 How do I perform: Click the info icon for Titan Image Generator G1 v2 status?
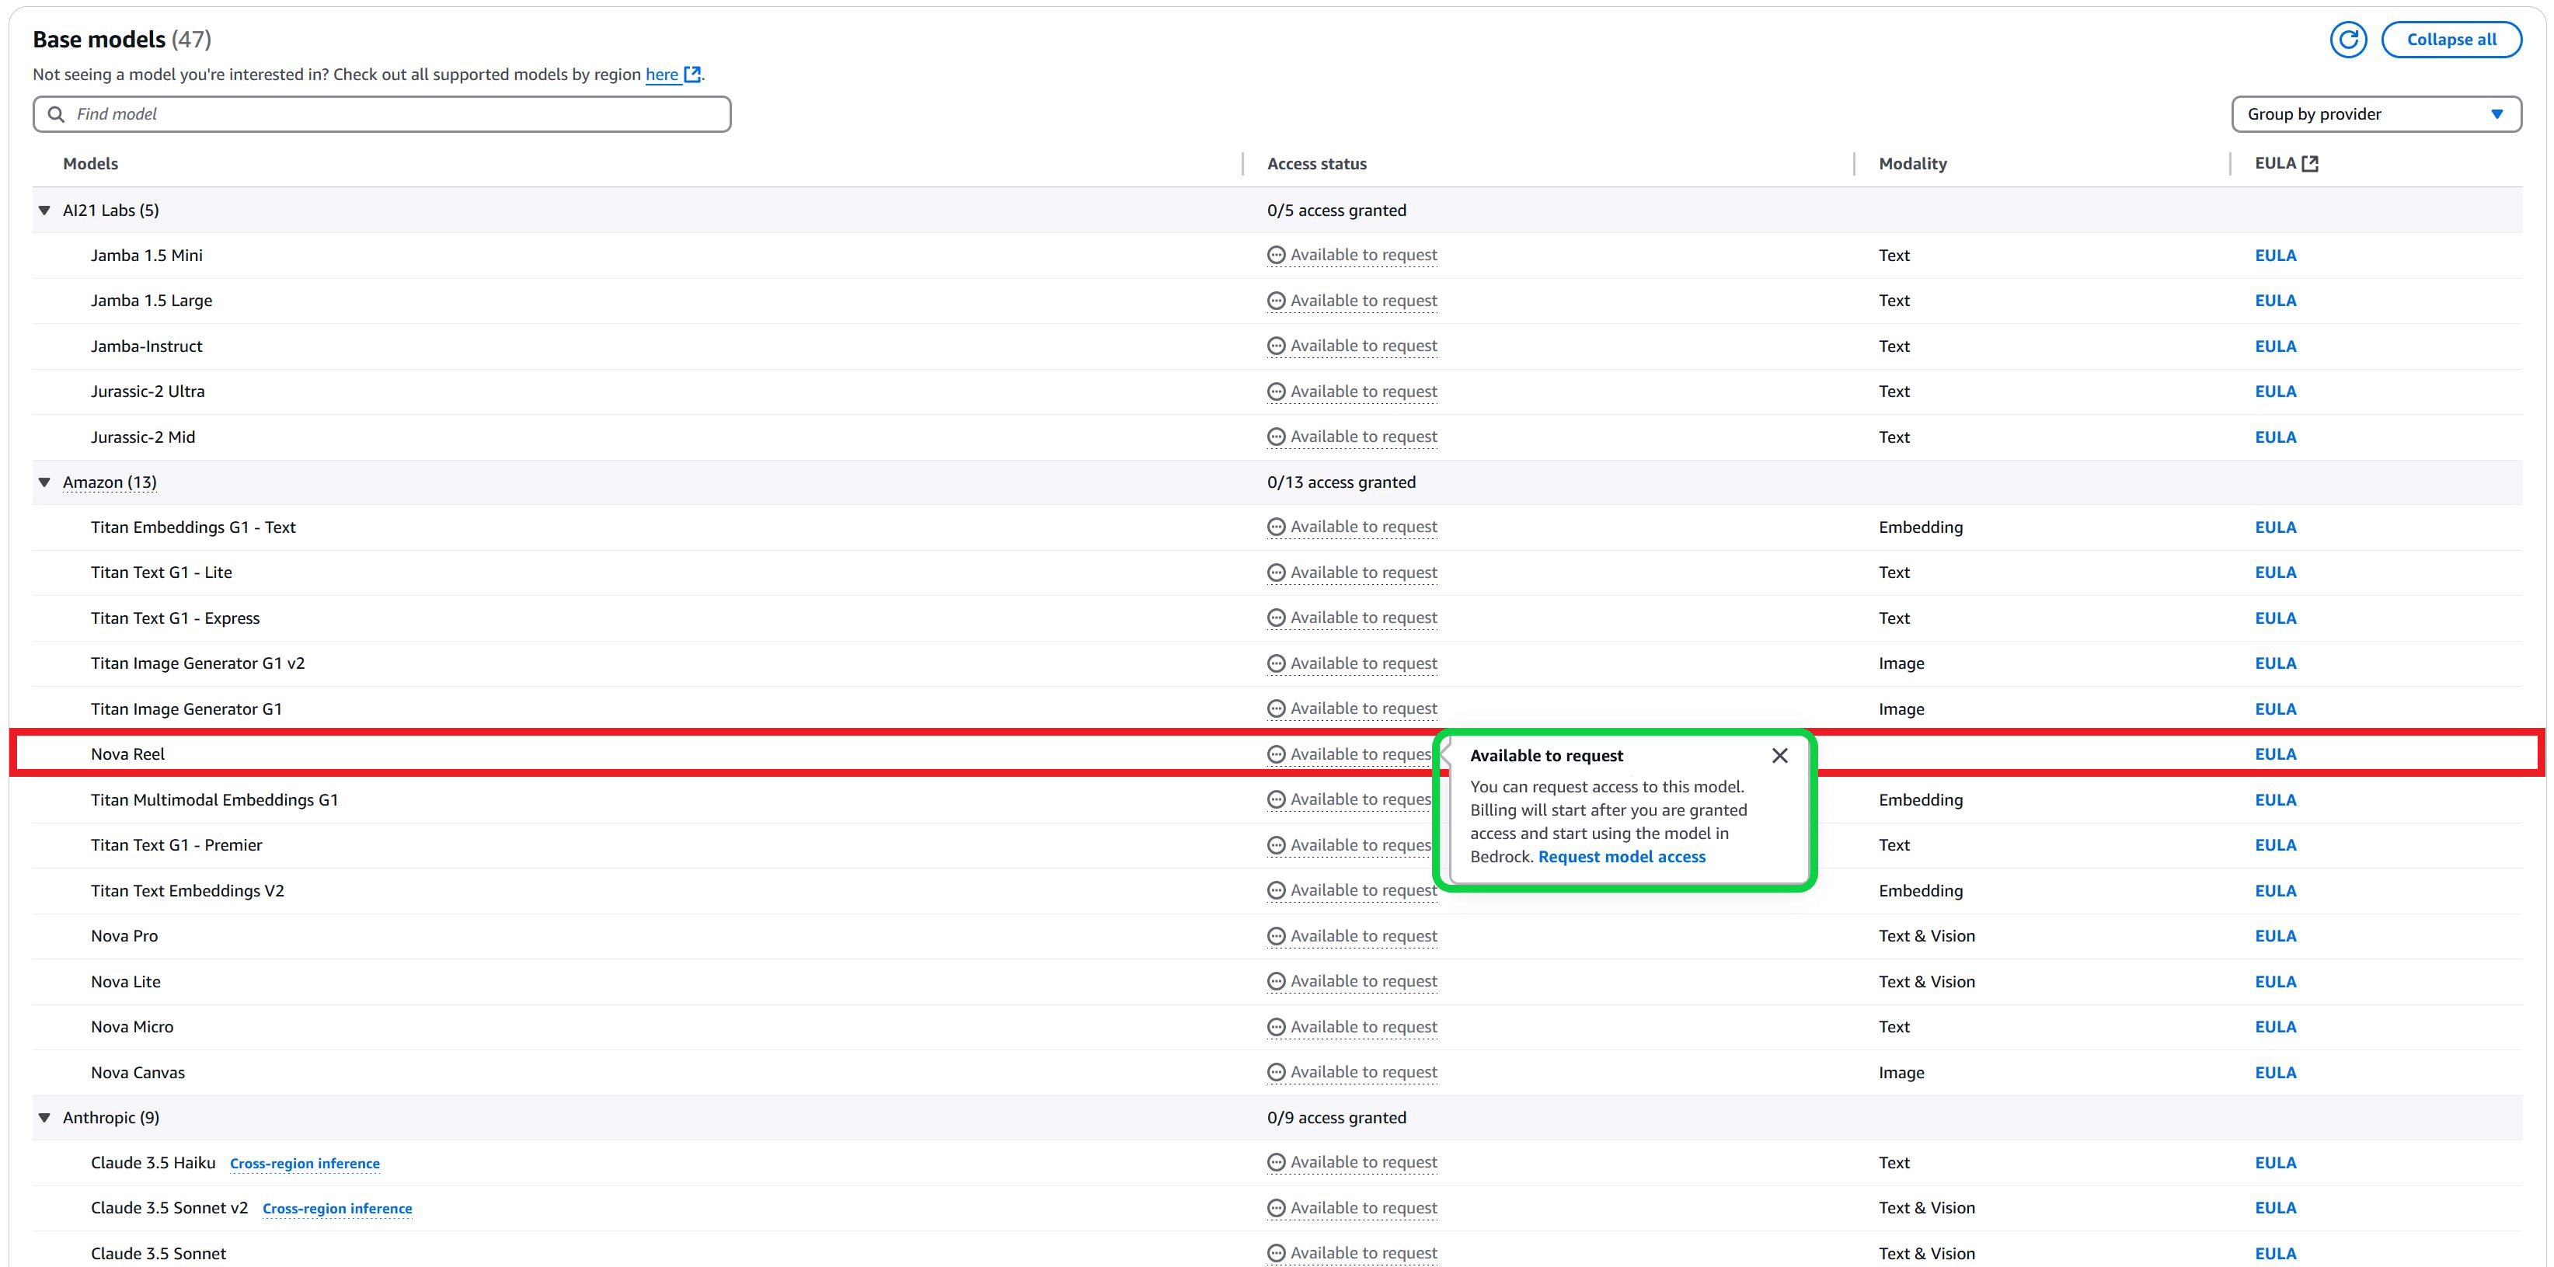(1276, 663)
